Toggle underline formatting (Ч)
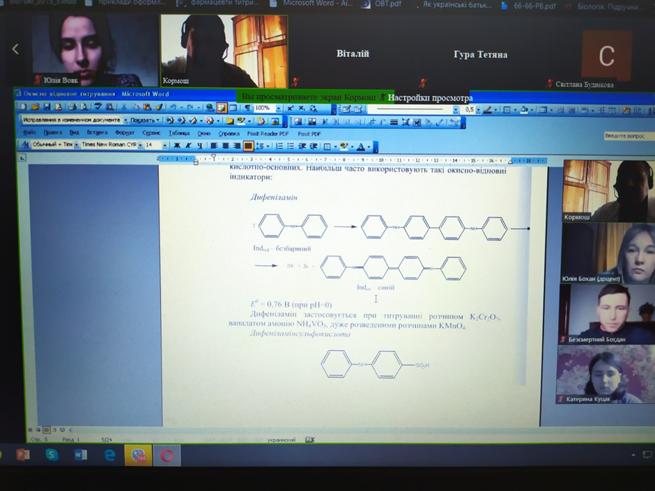Viewport: 655px width, 491px height. 200,146
